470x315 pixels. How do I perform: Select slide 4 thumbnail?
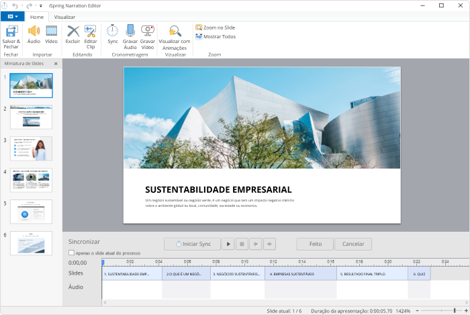[31, 180]
